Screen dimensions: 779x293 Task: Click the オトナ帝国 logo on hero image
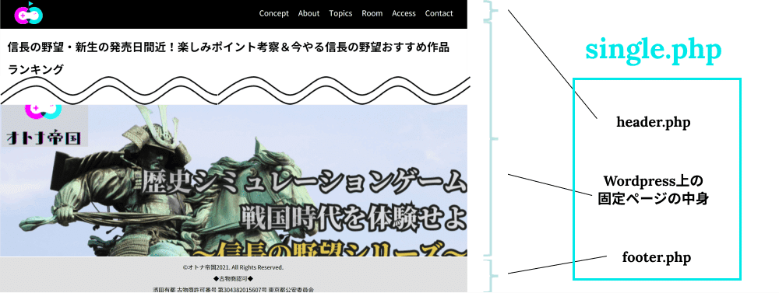(x=44, y=125)
